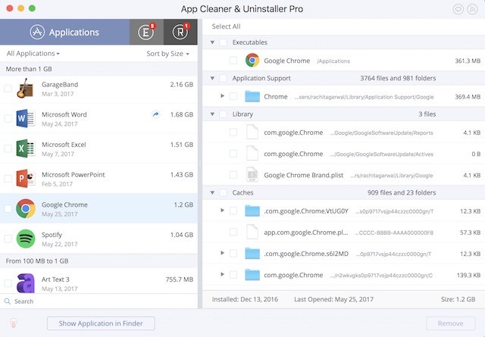Viewport: 485px width, 337px height.
Task: Click the Microsoft Word app icon
Action: click(26, 119)
